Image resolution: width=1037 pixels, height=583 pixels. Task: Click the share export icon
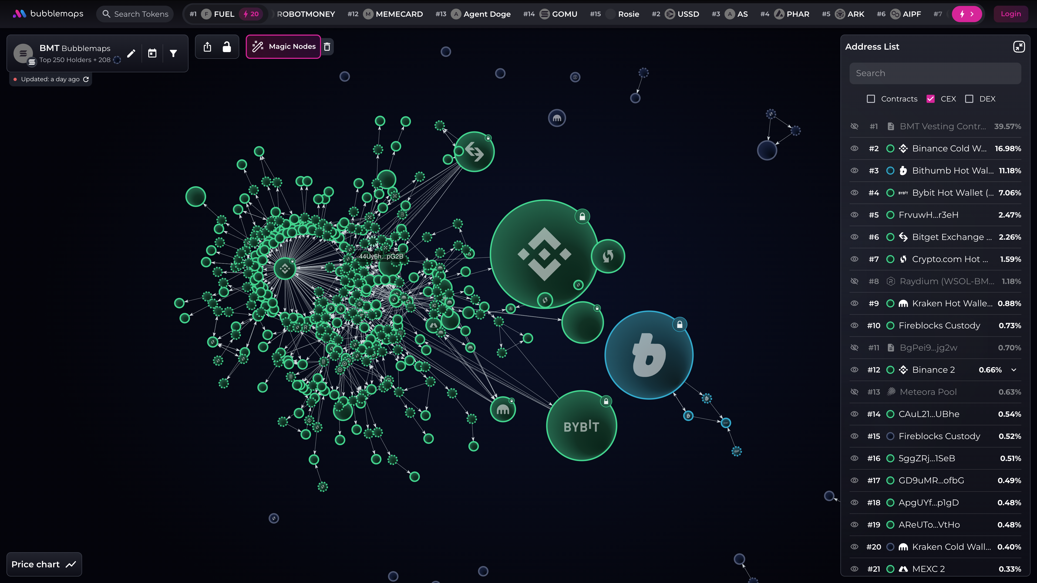(207, 47)
